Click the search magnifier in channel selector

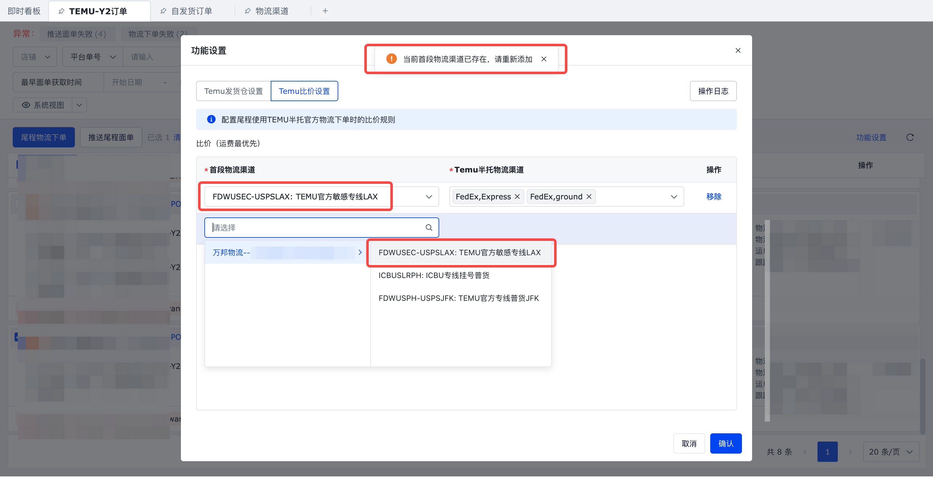tap(428, 228)
